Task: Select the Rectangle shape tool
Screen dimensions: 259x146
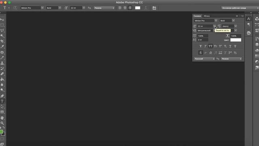Action: click(2, 112)
